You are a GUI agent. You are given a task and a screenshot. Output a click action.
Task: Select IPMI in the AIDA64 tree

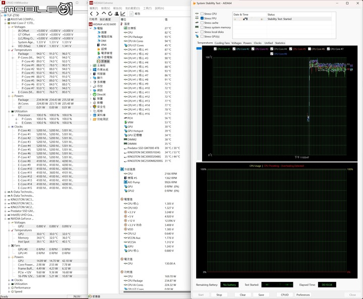[x=102, y=45]
